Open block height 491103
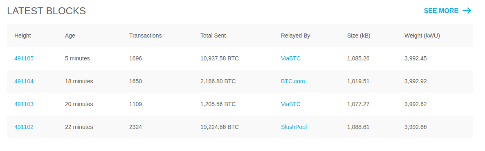The height and width of the screenshot is (151, 485). point(24,104)
